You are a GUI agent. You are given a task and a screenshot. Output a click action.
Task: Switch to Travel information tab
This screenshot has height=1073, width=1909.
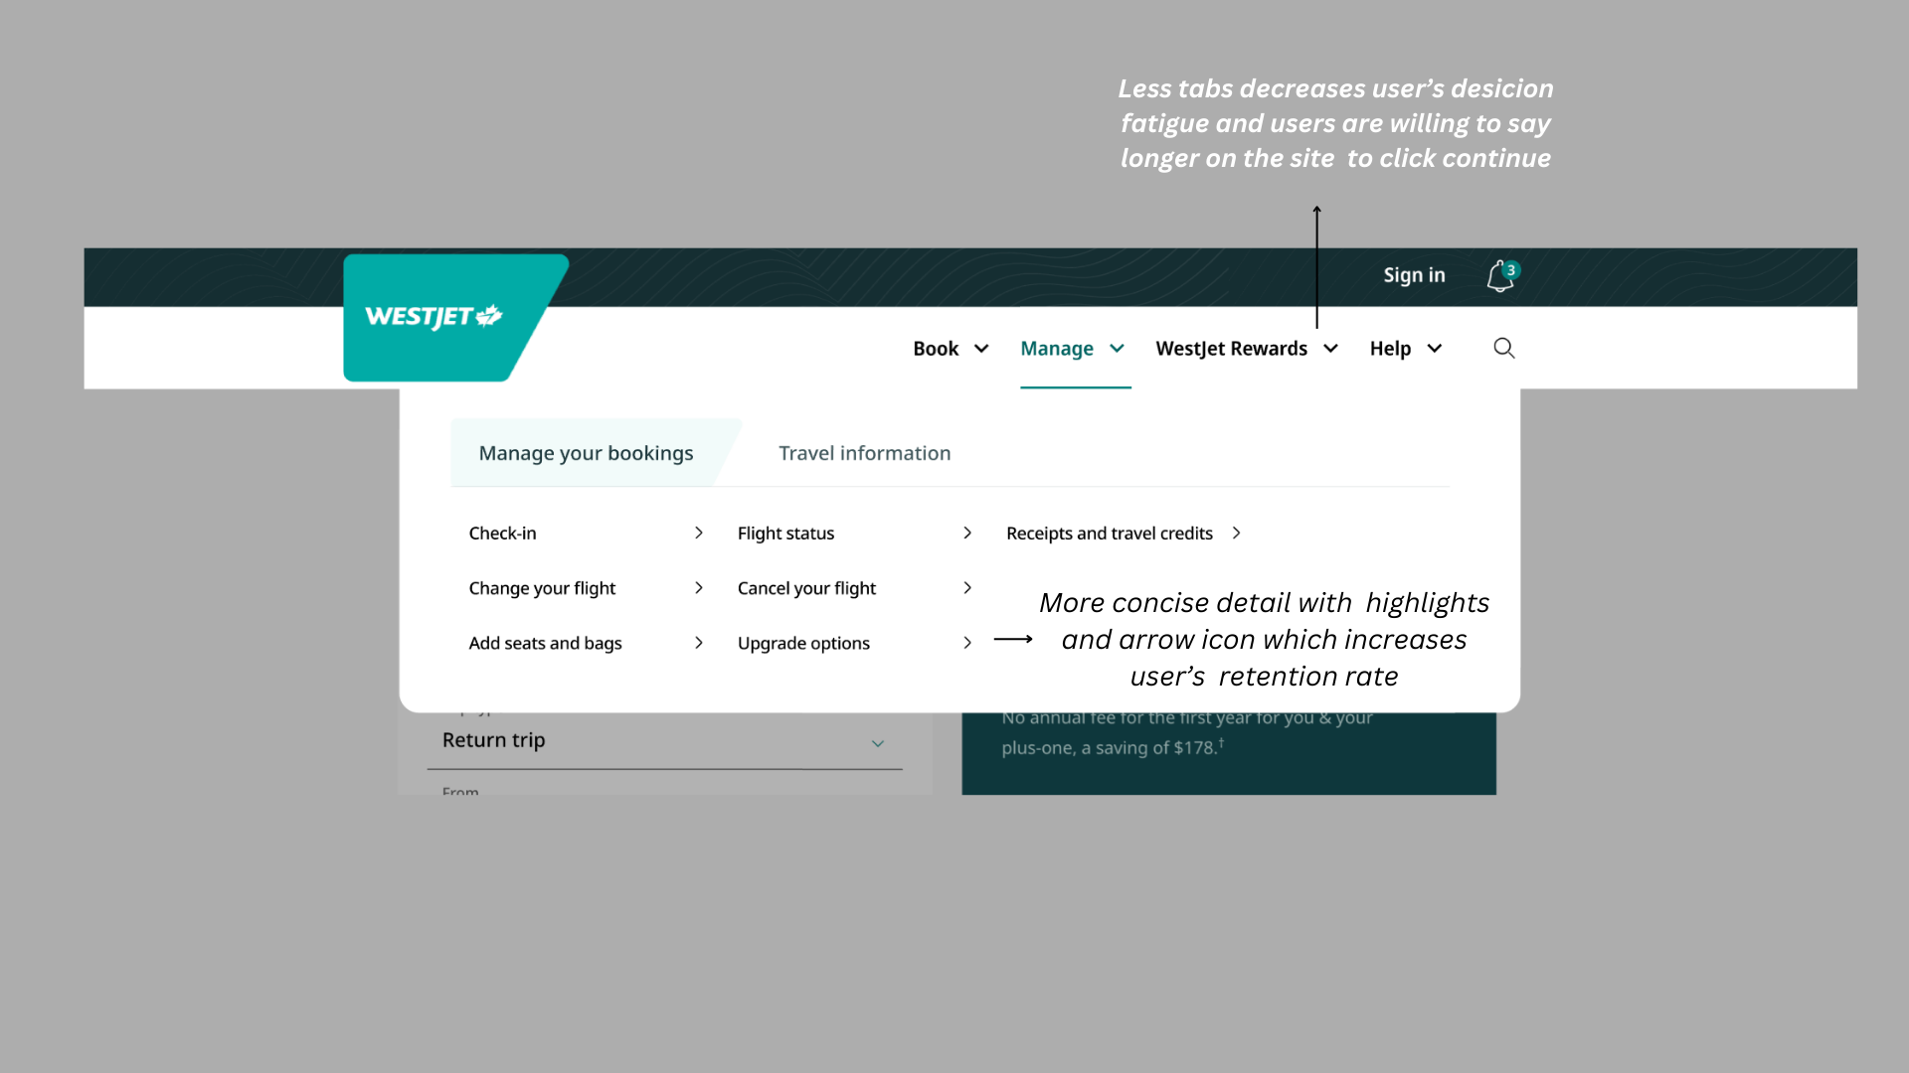point(864,453)
